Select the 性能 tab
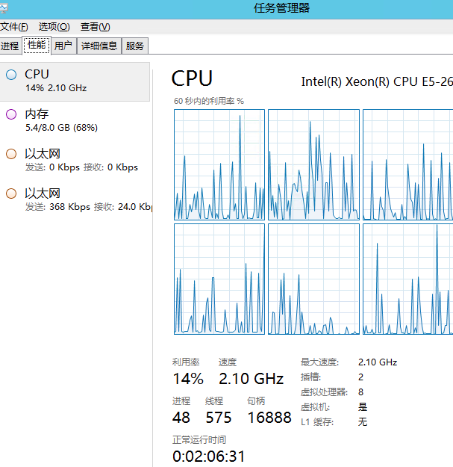This screenshot has width=453, height=467. tap(37, 45)
